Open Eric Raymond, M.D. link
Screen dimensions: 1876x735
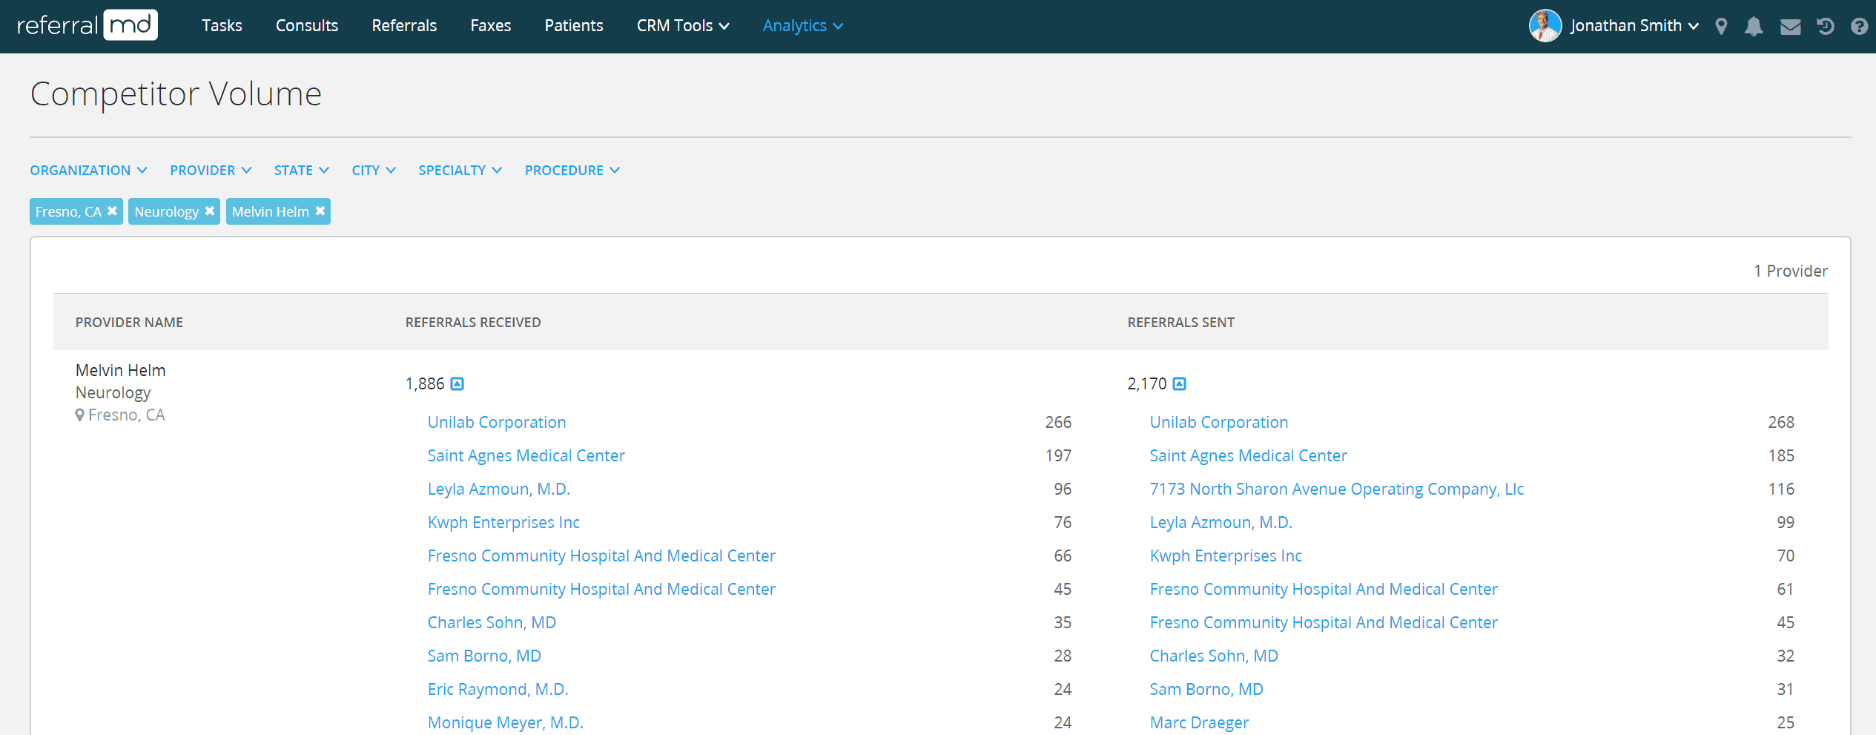click(x=498, y=689)
